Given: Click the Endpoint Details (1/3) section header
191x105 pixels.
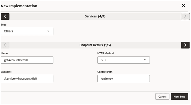Looking at the screenshot, I should coord(95,45).
